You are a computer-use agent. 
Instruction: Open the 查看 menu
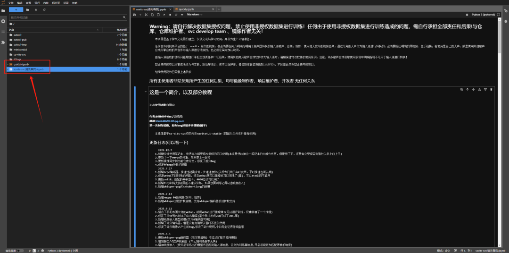(x=28, y=3)
